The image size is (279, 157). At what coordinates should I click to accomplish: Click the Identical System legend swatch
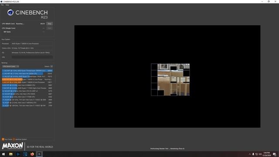click(14, 139)
